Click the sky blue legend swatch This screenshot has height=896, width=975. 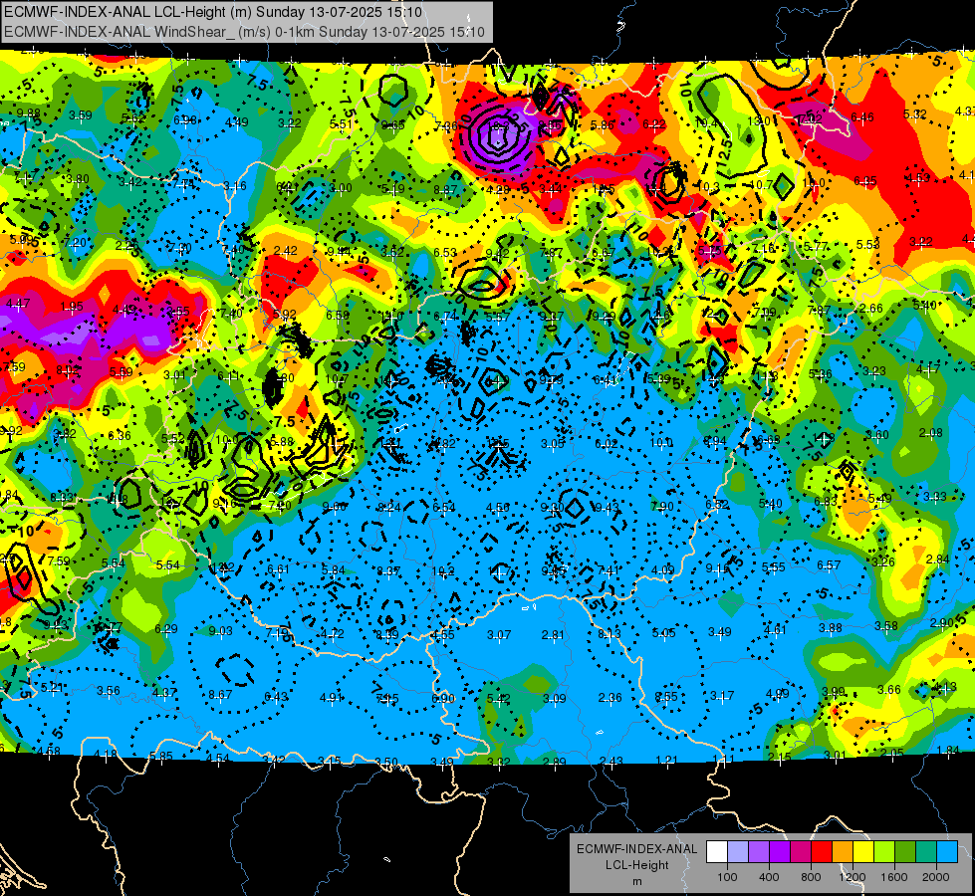[x=948, y=852]
